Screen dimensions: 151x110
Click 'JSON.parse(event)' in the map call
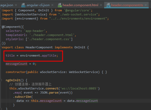point(55,93)
